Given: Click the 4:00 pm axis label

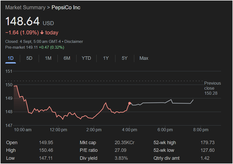Looking at the screenshot, I should pos(129,130).
